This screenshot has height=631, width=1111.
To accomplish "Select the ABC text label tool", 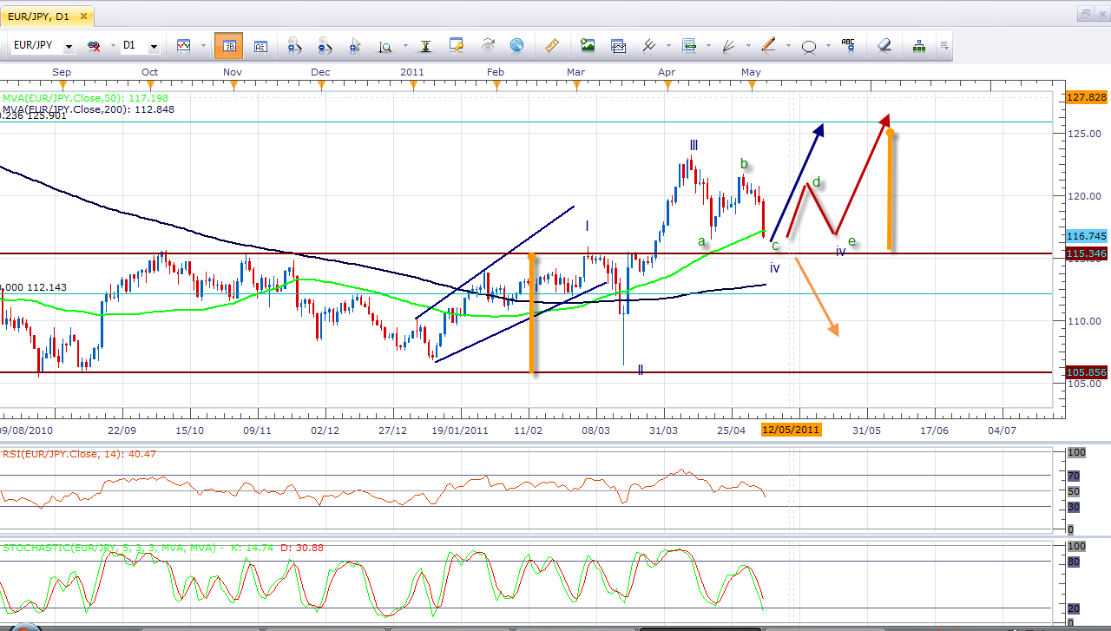I will 848,45.
